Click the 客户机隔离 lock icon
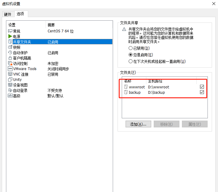This screenshot has width=218, height=192. click(x=10, y=58)
